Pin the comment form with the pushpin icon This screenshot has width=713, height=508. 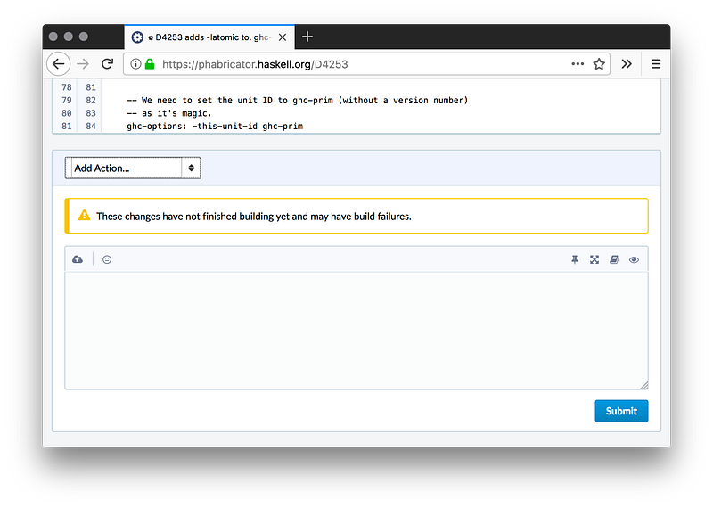(x=575, y=259)
